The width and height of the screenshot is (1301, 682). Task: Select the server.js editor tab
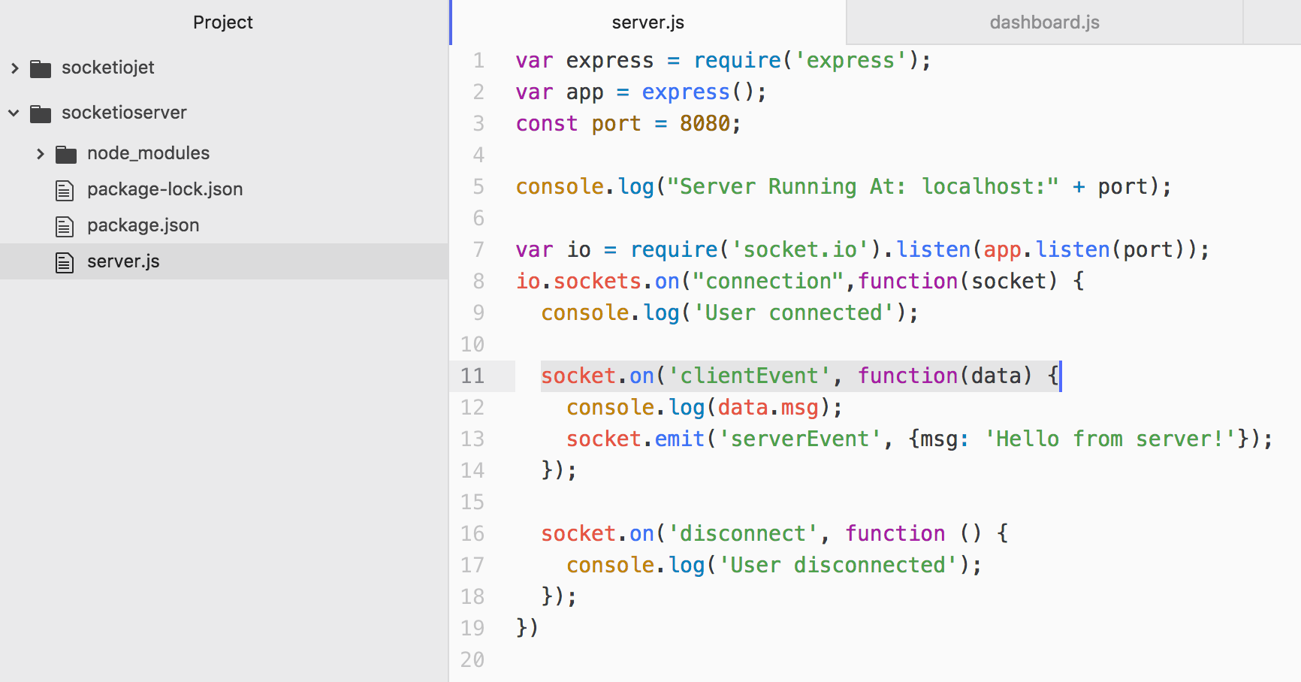(647, 22)
